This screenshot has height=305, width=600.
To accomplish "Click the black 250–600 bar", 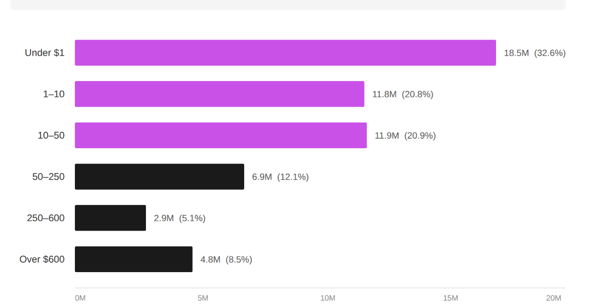I will (110, 218).
